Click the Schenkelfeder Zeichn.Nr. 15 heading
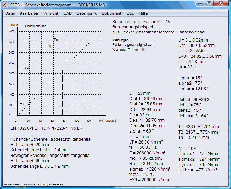 click(141, 22)
